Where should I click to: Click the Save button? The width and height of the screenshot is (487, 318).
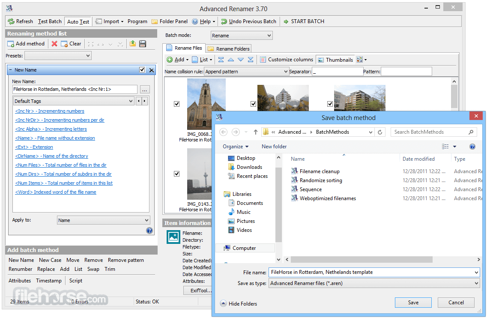pyautogui.click(x=413, y=303)
